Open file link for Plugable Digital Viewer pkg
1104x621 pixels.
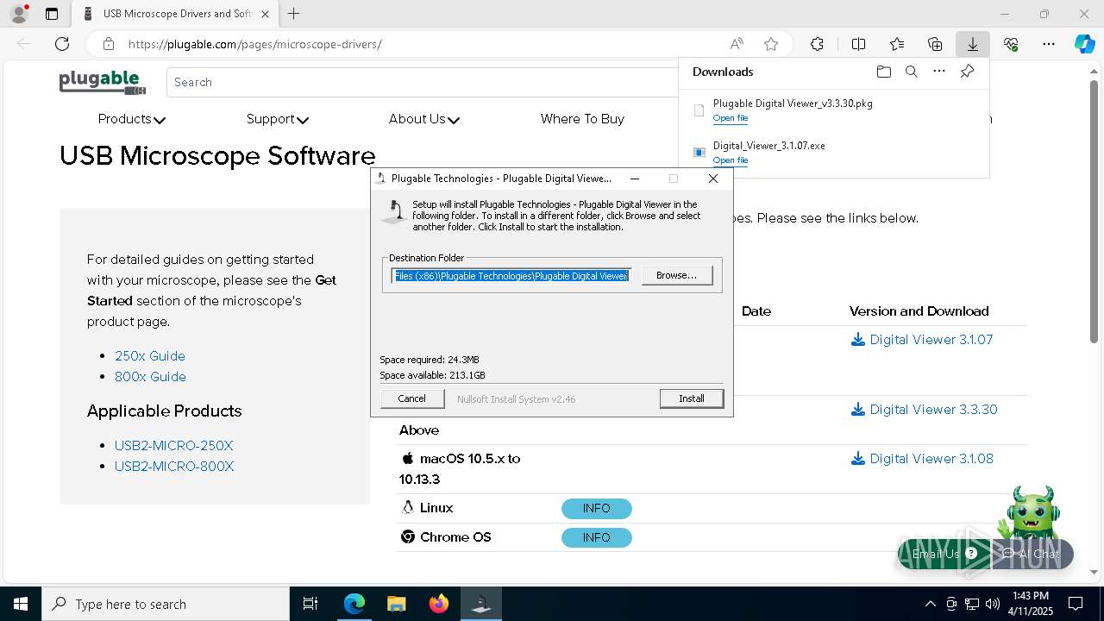point(730,118)
